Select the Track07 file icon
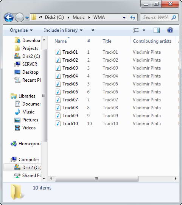Image resolution: width=182 pixels, height=205 pixels. tap(58, 100)
